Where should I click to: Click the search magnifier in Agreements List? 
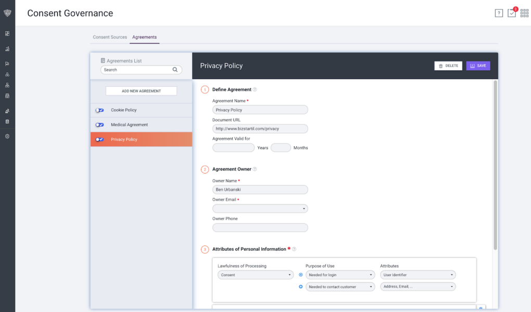click(x=175, y=70)
